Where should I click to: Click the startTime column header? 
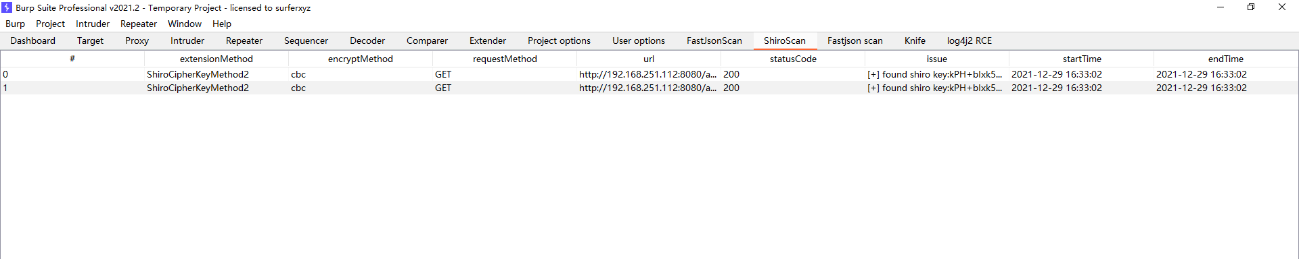pyautogui.click(x=1082, y=59)
